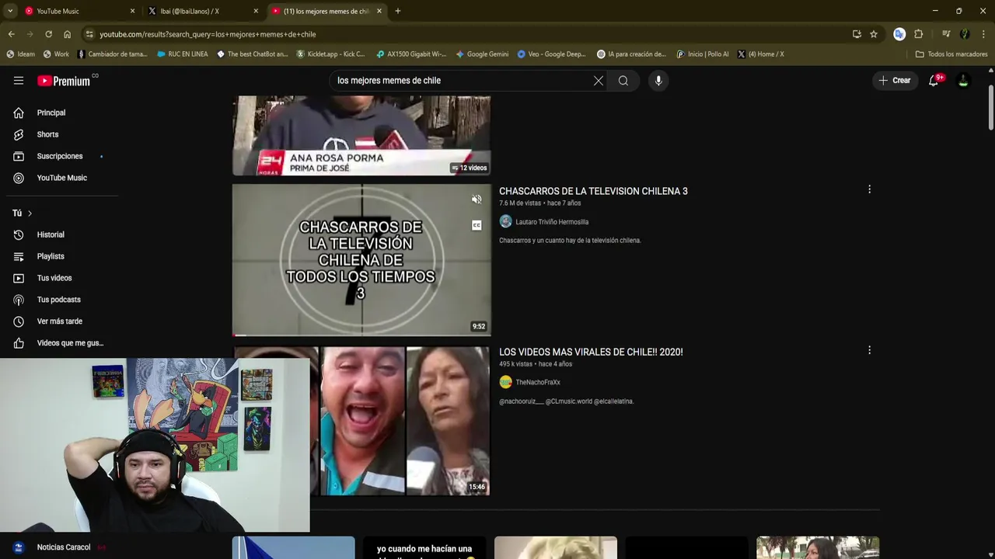
Task: Open Google Translate extension icon
Action: (x=899, y=34)
